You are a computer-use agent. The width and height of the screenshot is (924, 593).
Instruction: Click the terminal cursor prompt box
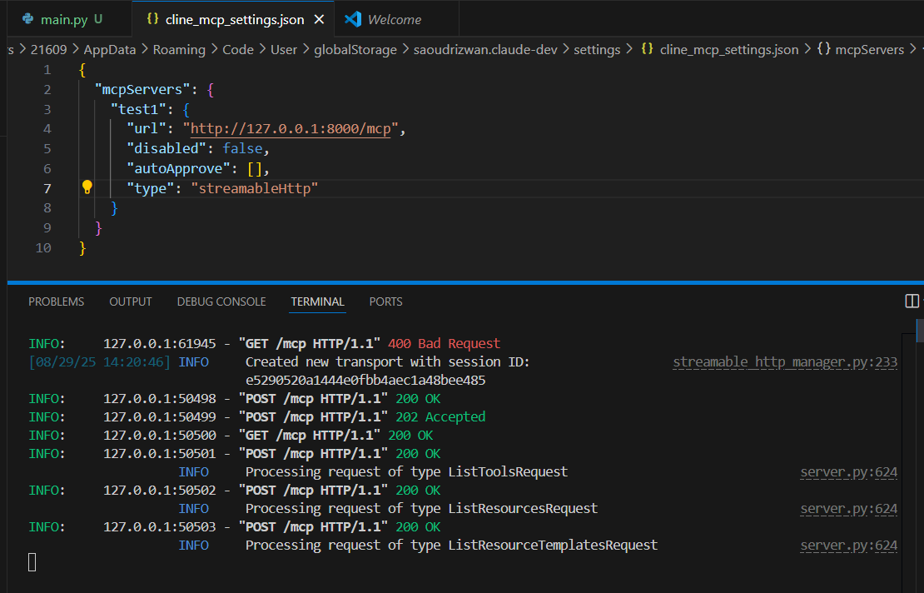(32, 562)
